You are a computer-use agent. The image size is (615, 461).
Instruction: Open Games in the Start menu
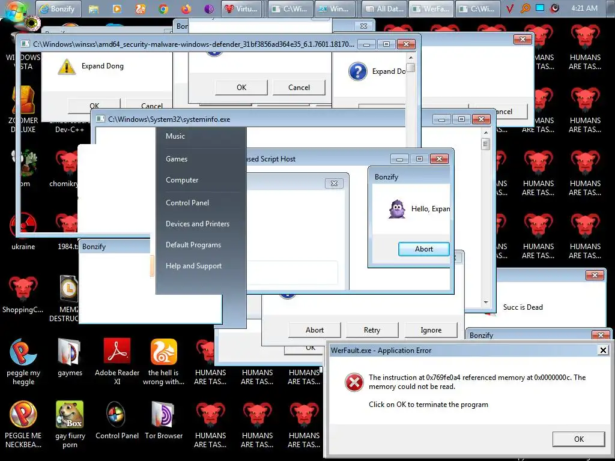tap(177, 158)
